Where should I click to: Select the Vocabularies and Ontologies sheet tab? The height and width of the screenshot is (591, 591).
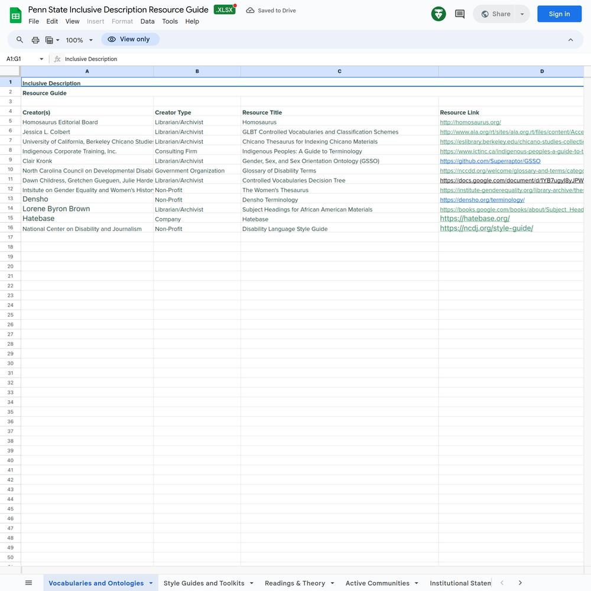[96, 583]
